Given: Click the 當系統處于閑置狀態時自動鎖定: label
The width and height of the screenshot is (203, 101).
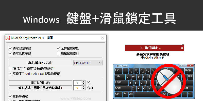Looking at the screenshot, I should (40, 88).
